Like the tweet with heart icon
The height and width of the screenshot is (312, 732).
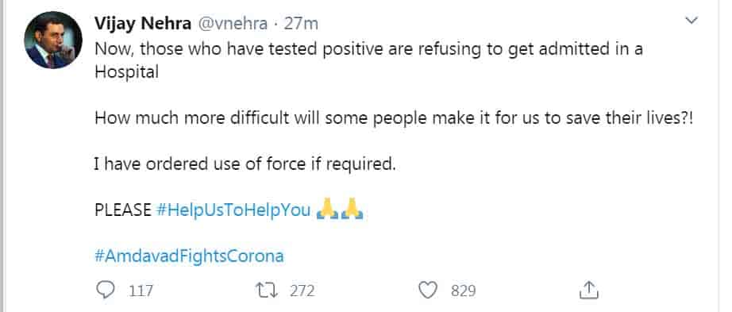click(x=428, y=291)
